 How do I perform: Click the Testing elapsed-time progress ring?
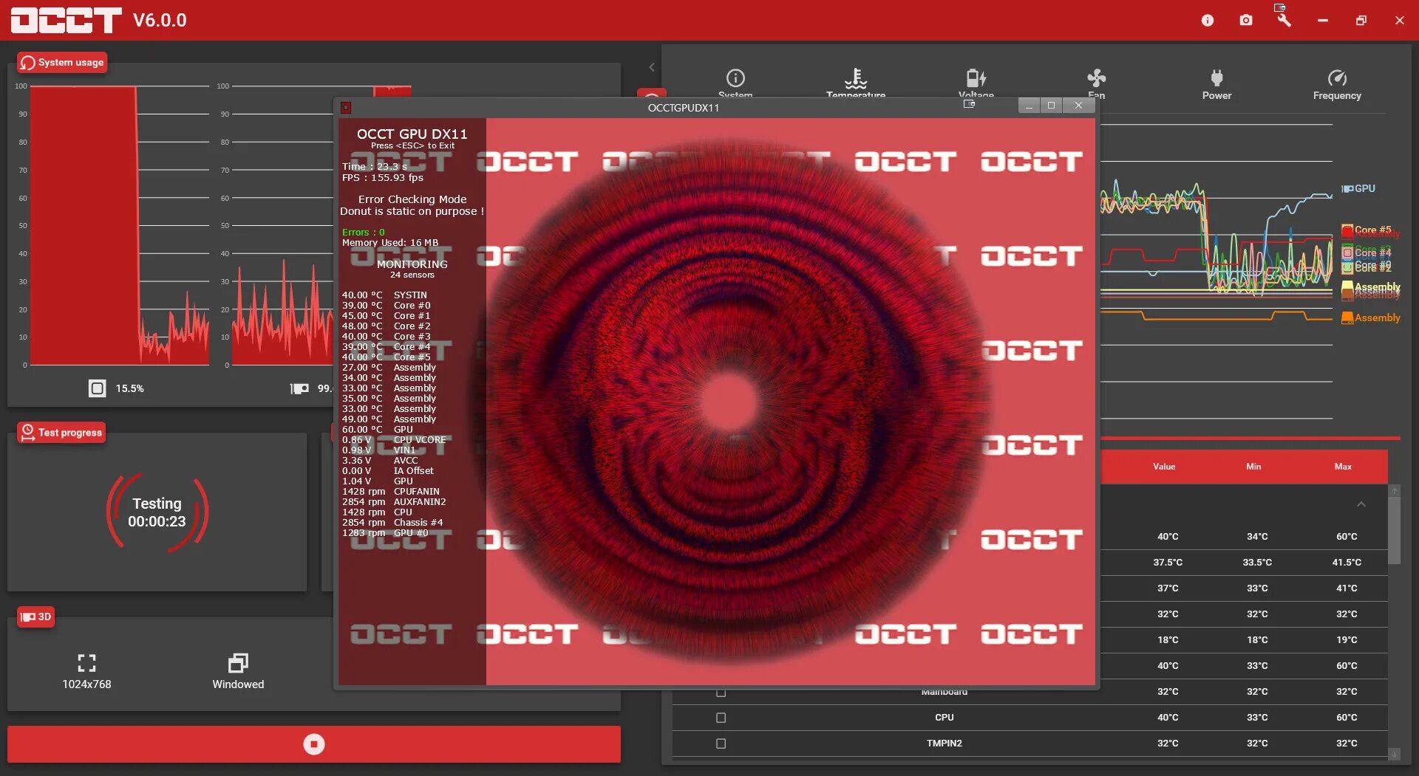pyautogui.click(x=157, y=512)
